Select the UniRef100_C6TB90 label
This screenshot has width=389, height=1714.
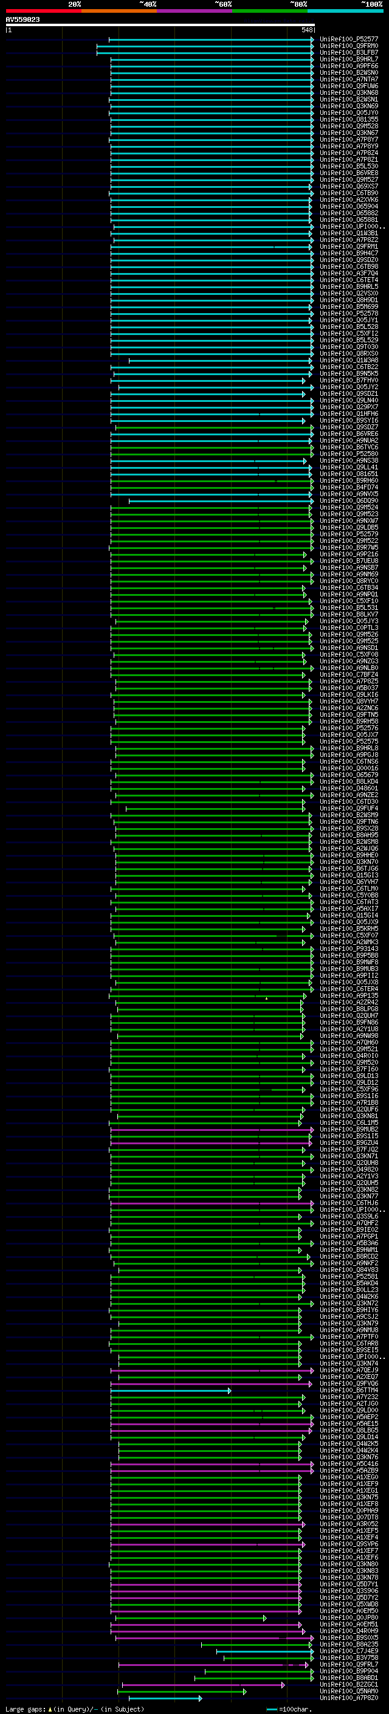pos(348,193)
